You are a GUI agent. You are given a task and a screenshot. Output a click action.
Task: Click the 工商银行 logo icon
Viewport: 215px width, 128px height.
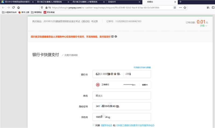98,85
